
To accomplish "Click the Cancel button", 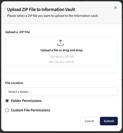I will click(x=89, y=121).
